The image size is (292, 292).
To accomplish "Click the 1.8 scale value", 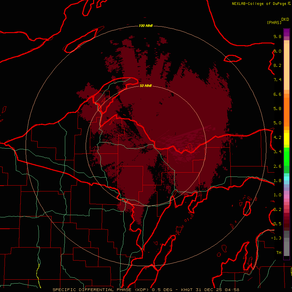I will pyautogui.click(x=277, y=181).
